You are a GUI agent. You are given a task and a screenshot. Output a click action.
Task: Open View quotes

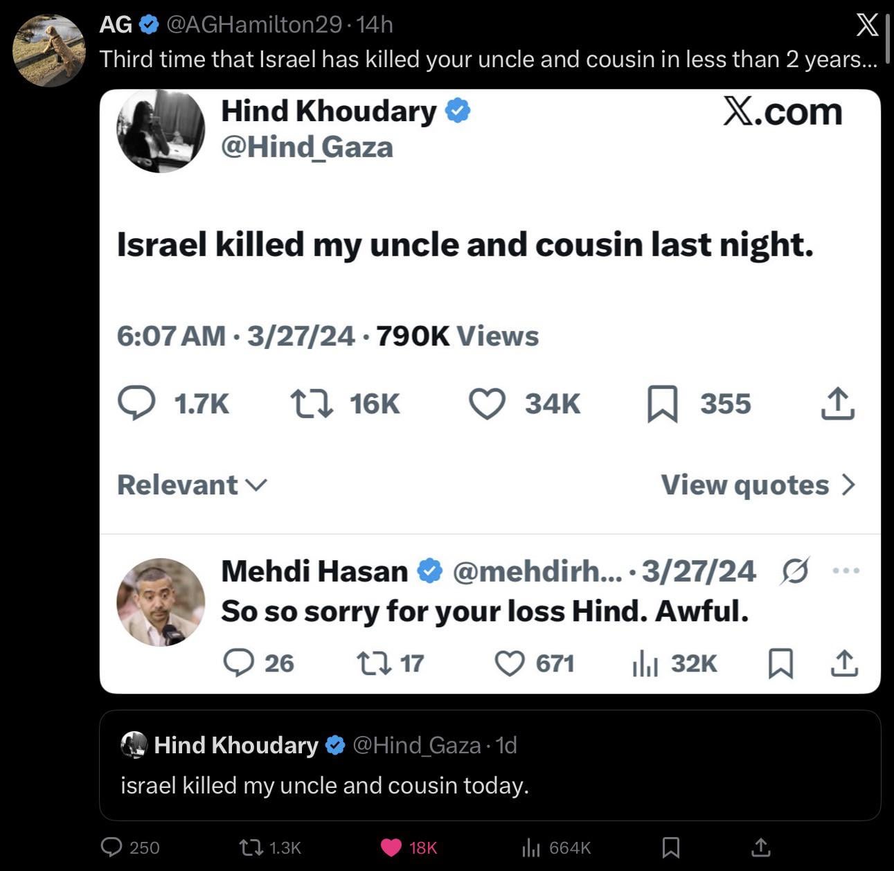pos(758,485)
